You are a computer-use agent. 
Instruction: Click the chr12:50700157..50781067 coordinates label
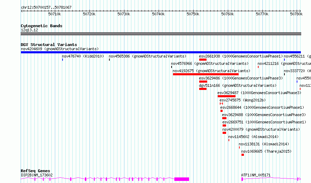click(x=46, y=7)
